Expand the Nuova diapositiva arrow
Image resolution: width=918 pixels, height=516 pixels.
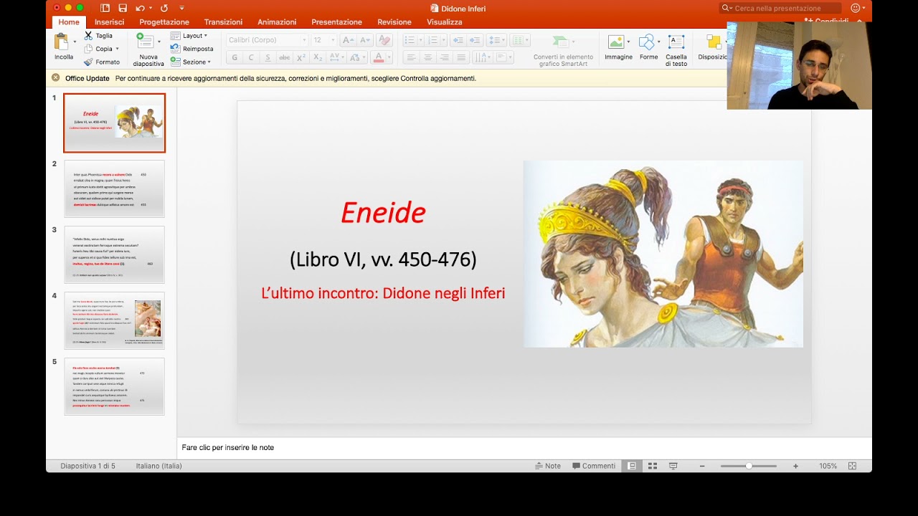point(158,42)
